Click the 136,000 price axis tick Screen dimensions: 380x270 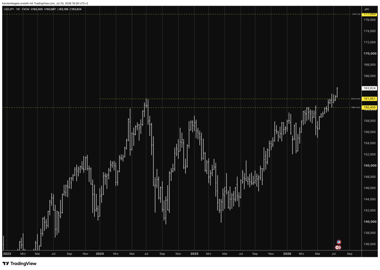click(x=370, y=244)
